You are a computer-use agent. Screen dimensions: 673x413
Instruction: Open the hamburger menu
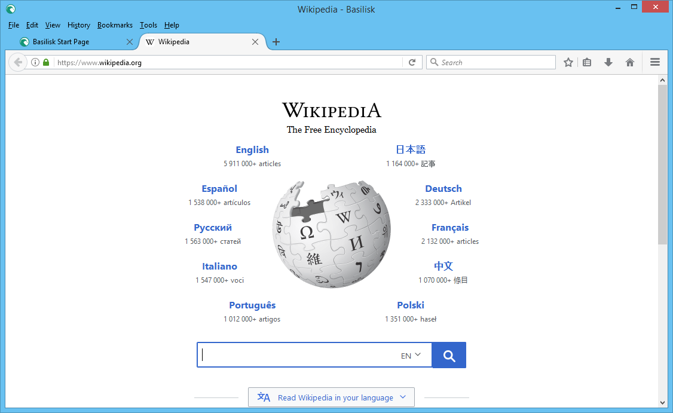[655, 62]
